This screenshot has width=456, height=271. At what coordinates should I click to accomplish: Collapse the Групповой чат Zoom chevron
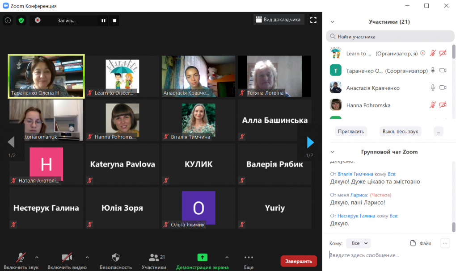click(x=333, y=152)
